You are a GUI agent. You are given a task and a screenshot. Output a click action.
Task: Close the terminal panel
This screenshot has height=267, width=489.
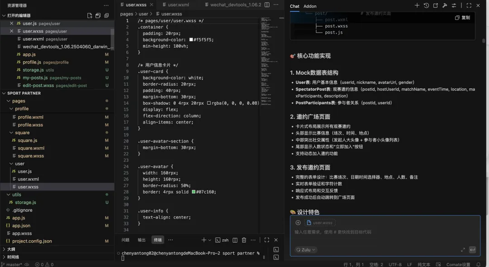pyautogui.click(x=276, y=240)
